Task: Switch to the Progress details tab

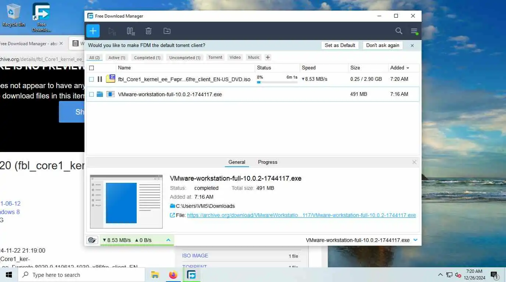Action: pos(268,162)
